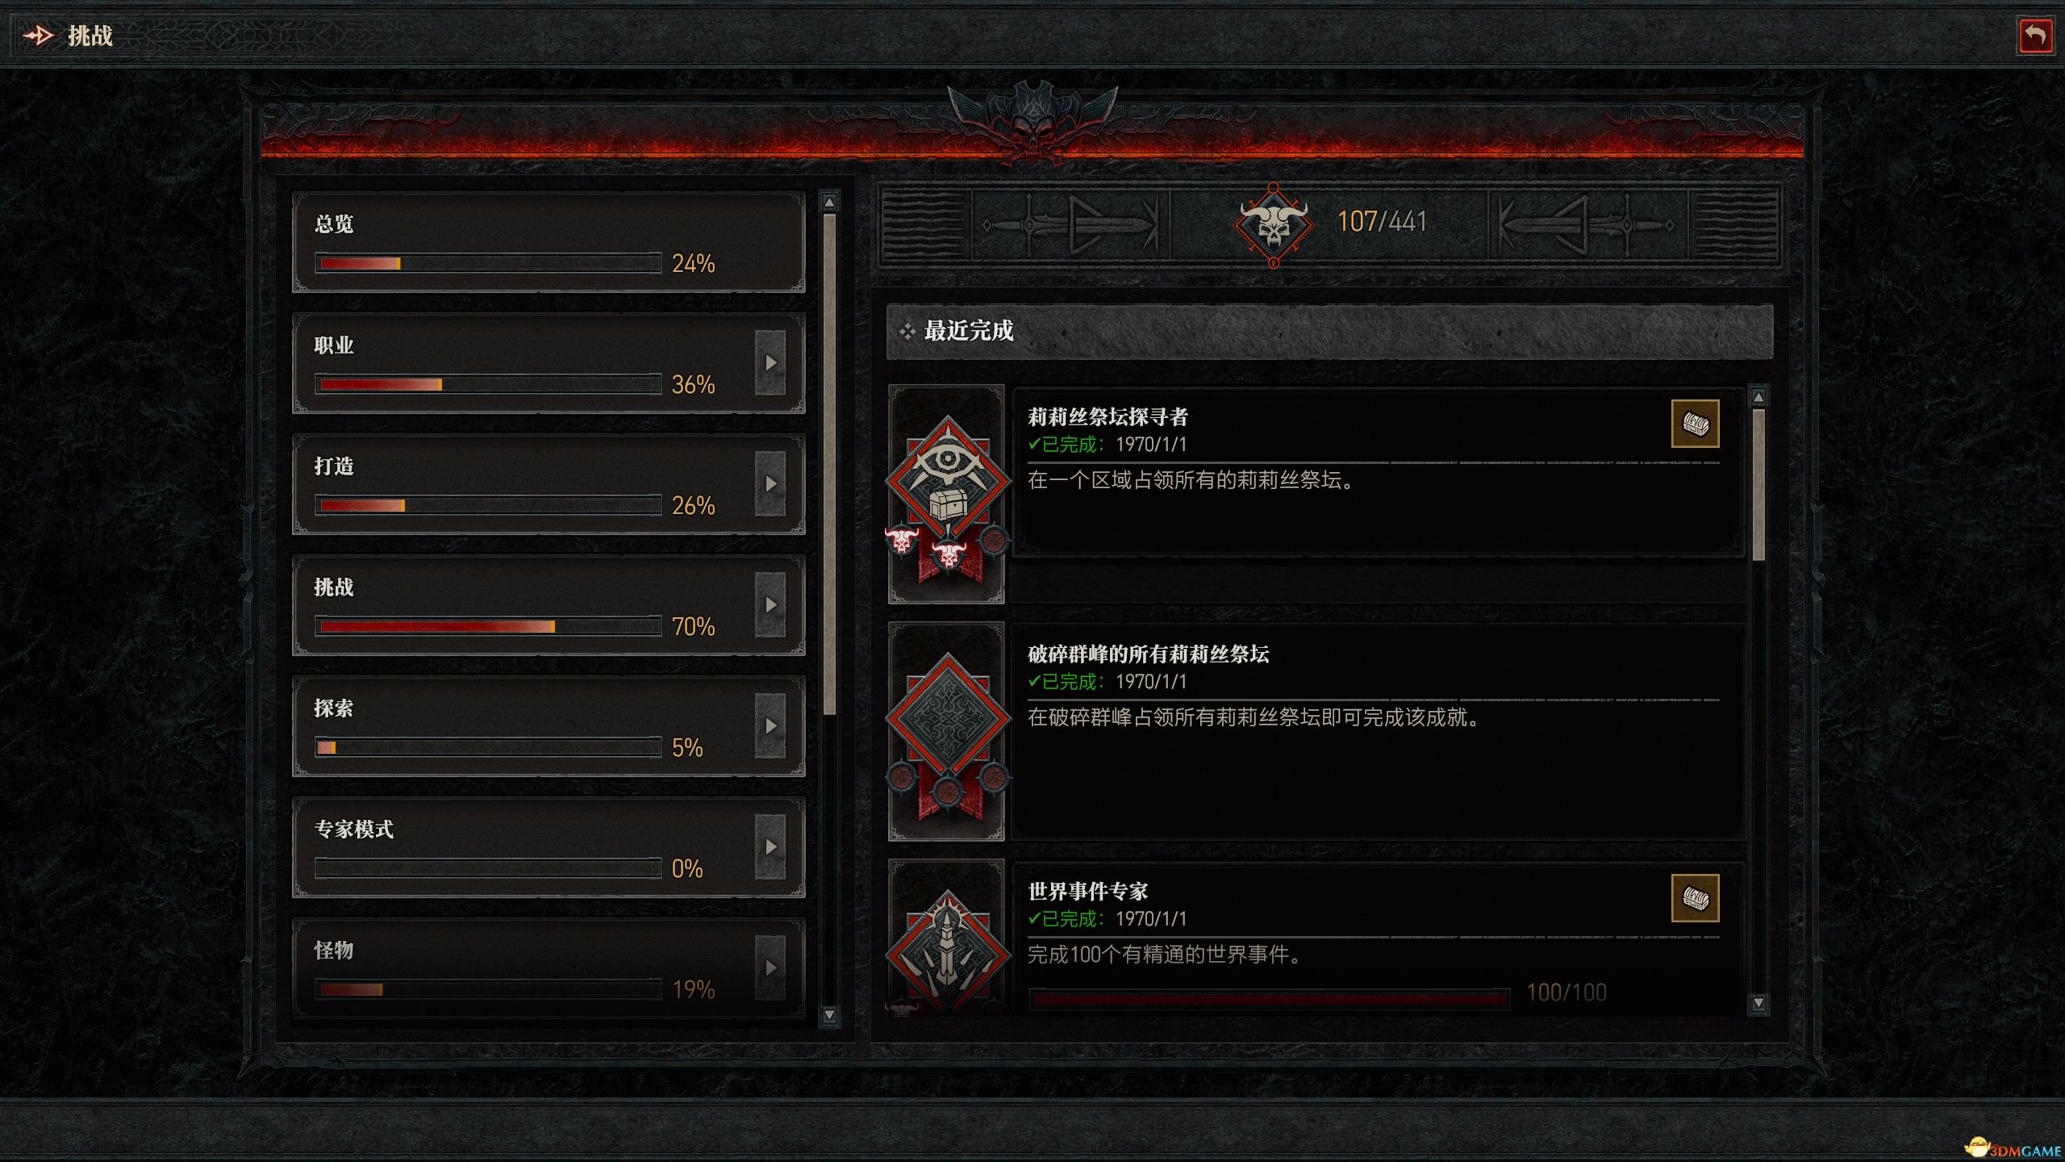Click the 挑战 arrow icon in top header

click(x=38, y=36)
